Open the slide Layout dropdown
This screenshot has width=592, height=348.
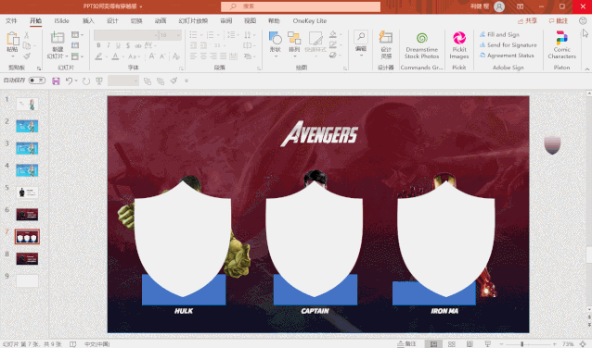pyautogui.click(x=77, y=34)
